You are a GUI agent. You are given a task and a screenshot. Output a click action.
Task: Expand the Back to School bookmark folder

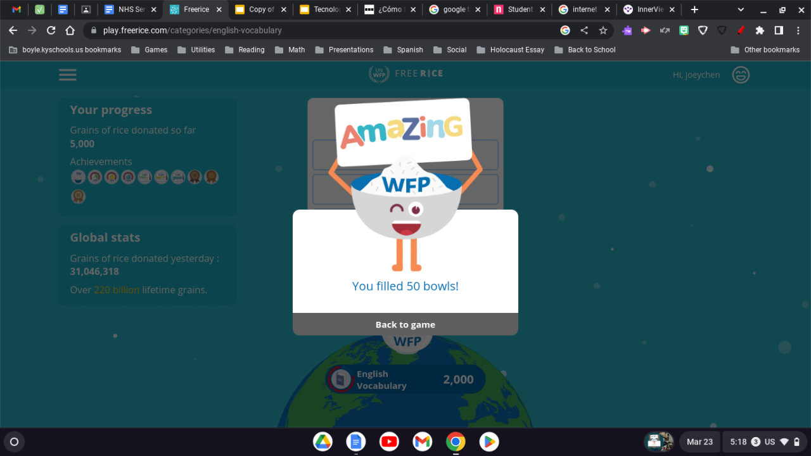[585, 49]
